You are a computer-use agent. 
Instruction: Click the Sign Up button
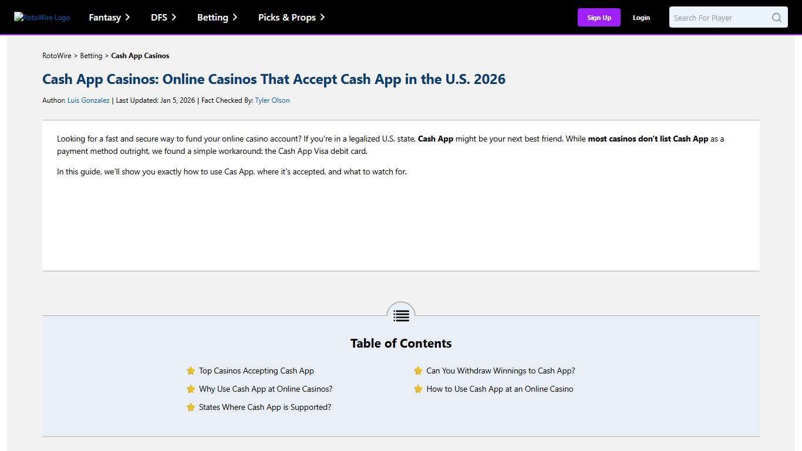pyautogui.click(x=599, y=17)
